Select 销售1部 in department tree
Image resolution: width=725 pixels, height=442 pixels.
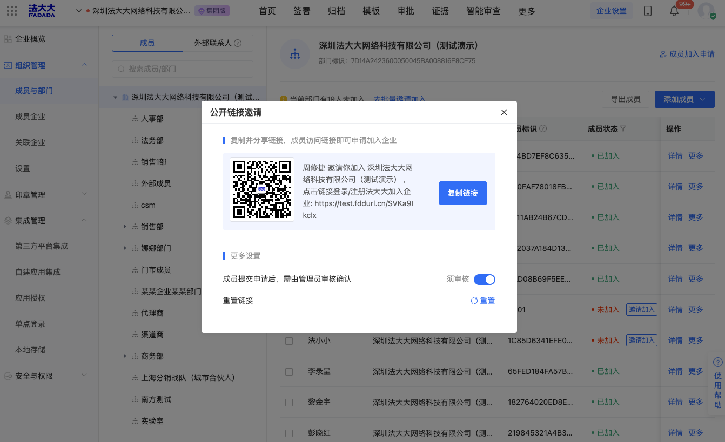coord(153,162)
